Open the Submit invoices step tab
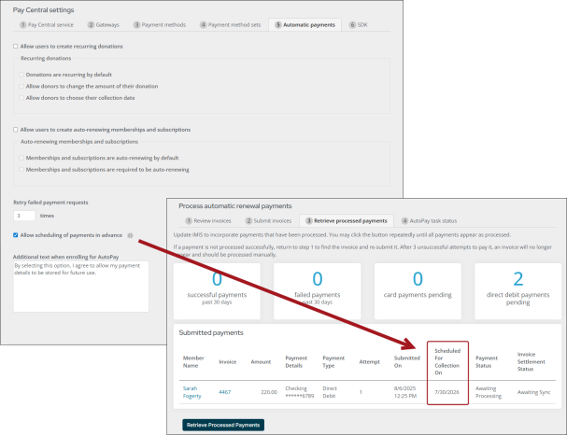The width and height of the screenshot is (567, 435). tap(268, 220)
